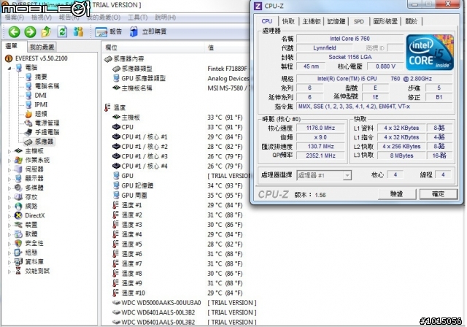Expand the 伺服器 server tree node
The width and height of the screenshot is (467, 327).
pos(9,170)
